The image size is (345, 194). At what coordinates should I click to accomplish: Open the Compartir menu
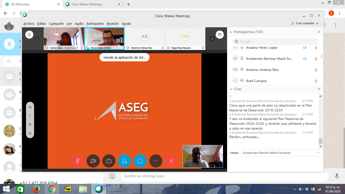pyautogui.click(x=56, y=23)
